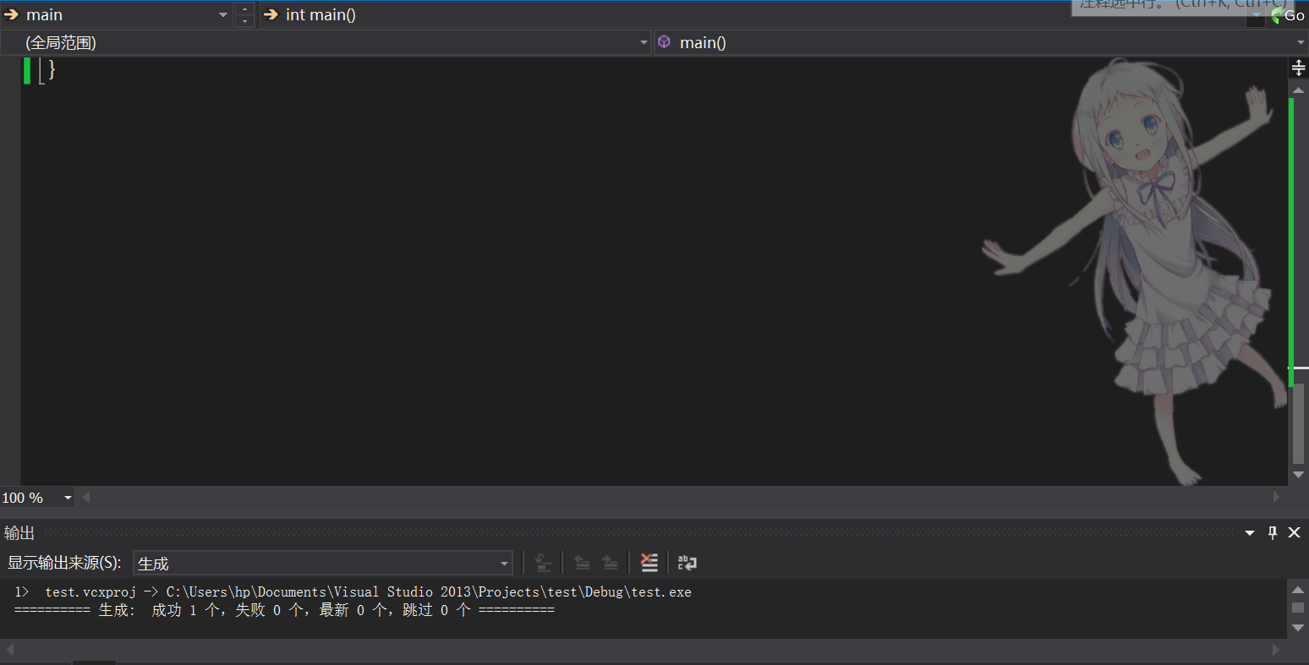Click the green Go button

pyautogui.click(x=1288, y=15)
